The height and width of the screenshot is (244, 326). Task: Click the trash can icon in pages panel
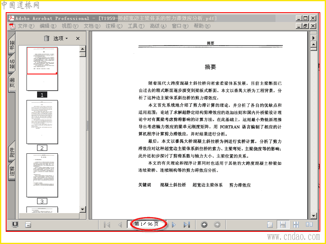(x=46, y=38)
